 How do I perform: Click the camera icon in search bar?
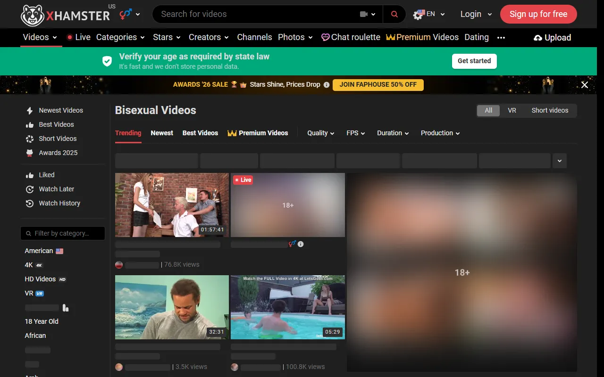pyautogui.click(x=363, y=14)
